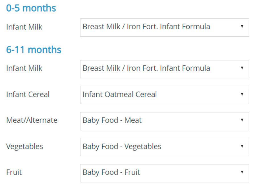Viewport: 257px width, 192px height.
Task: Click the Fruit field label
Action: click(x=14, y=172)
